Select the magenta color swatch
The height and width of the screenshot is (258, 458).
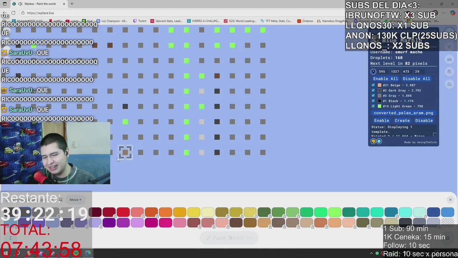point(151,223)
